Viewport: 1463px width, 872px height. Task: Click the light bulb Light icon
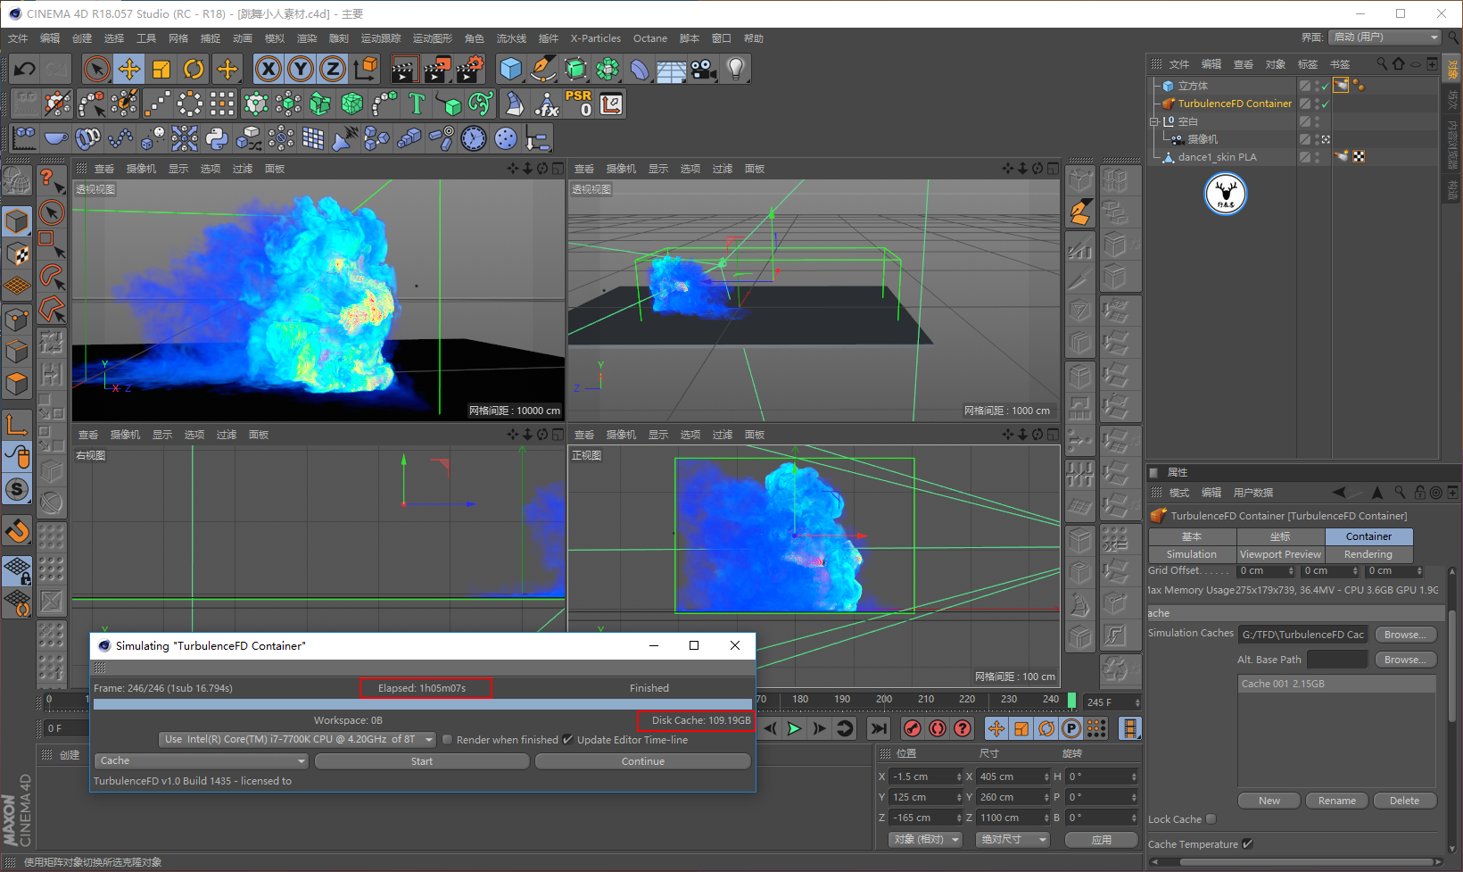pos(735,69)
